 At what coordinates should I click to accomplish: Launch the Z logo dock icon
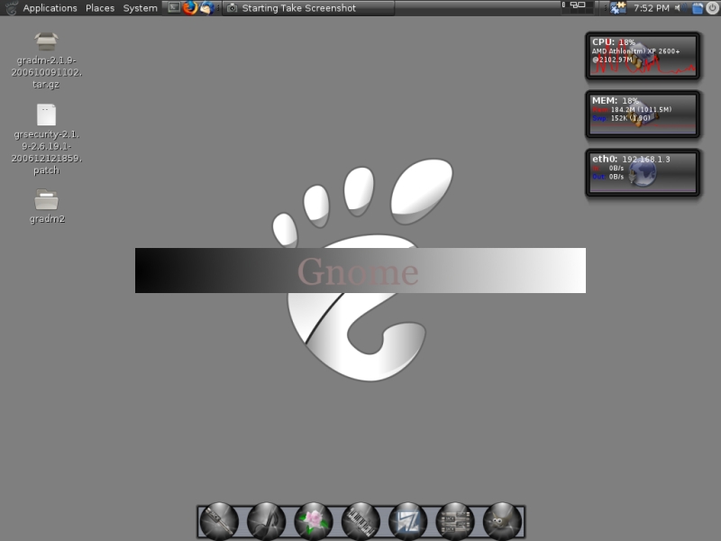(408, 521)
